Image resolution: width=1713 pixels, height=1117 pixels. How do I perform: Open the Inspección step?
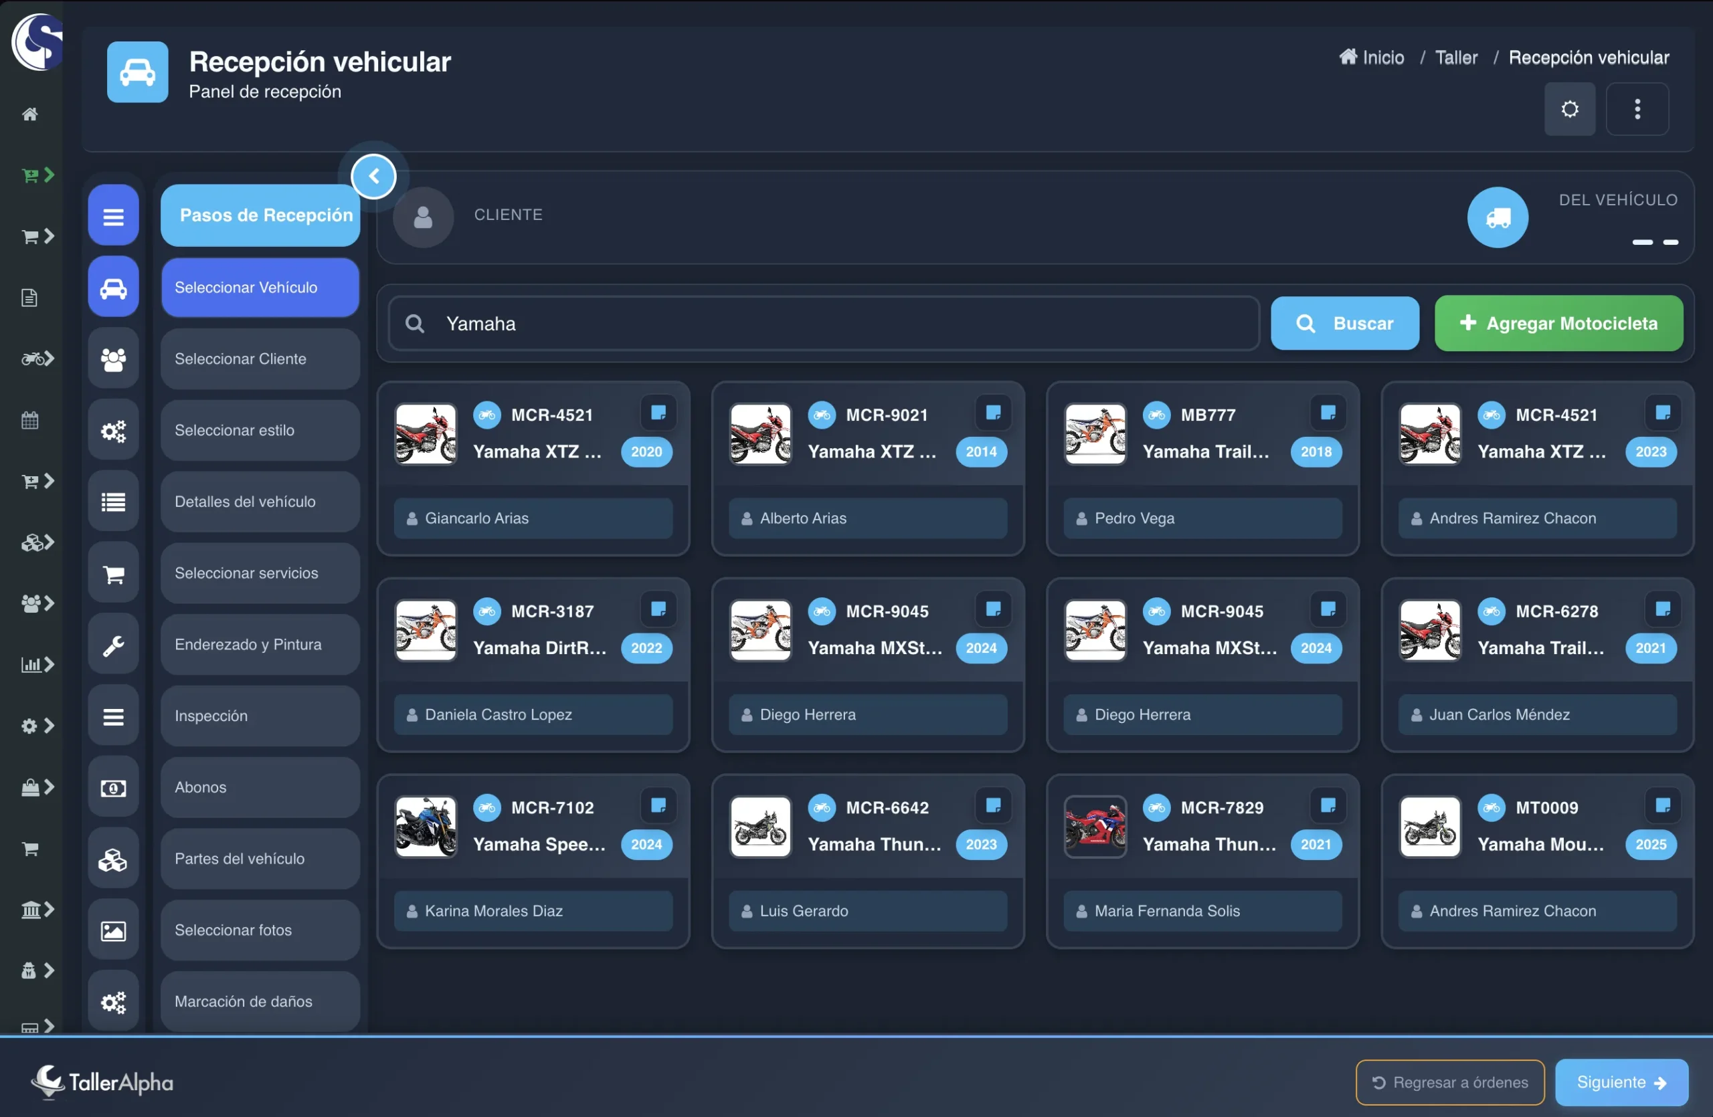pyautogui.click(x=260, y=716)
